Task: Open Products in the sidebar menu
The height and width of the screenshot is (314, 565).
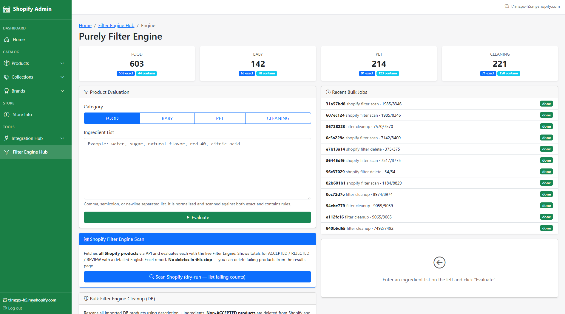Action: pyautogui.click(x=36, y=63)
